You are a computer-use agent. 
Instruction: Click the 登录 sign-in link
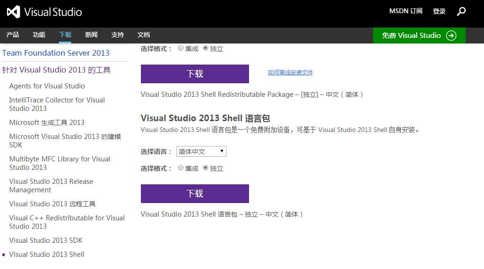439,11
